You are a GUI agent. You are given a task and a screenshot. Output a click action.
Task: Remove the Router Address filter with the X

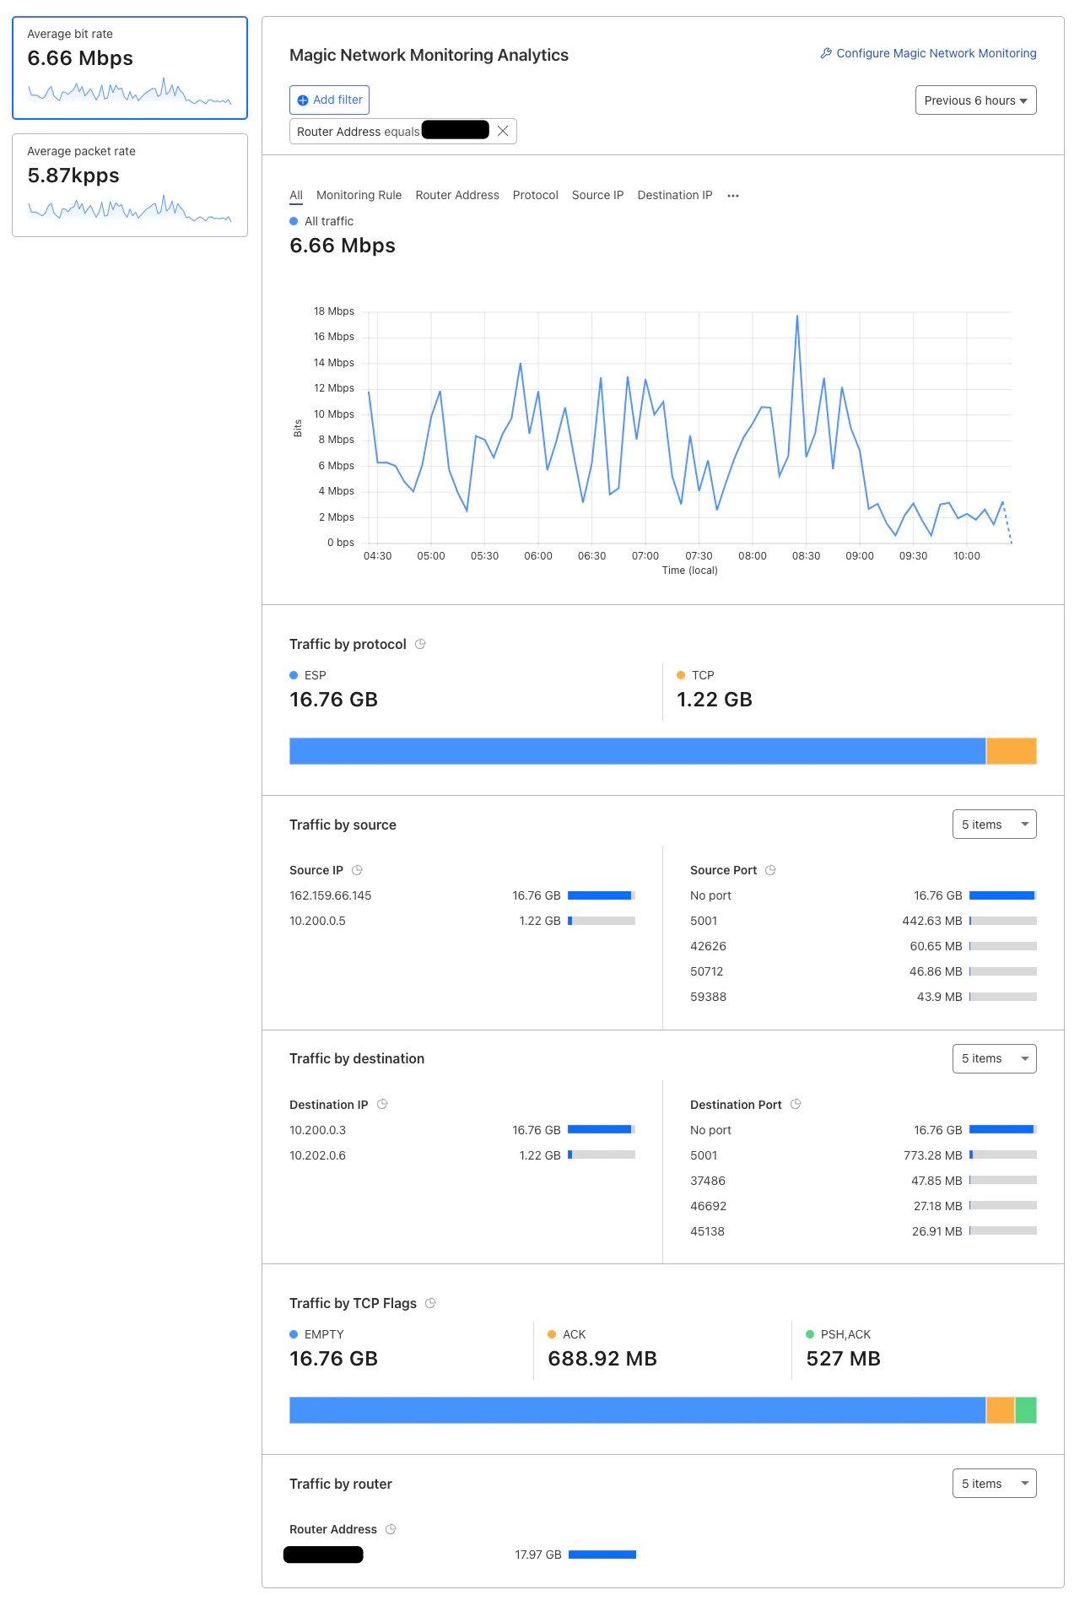tap(503, 131)
